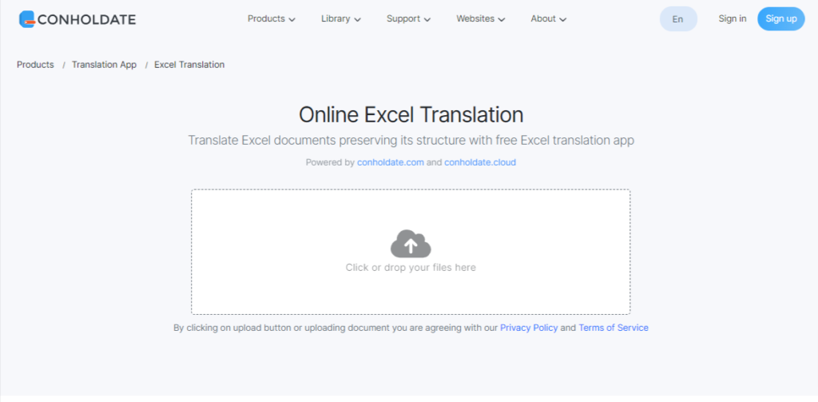Open the conholdate.com link
Screen dimensions: 818x402
click(x=390, y=162)
